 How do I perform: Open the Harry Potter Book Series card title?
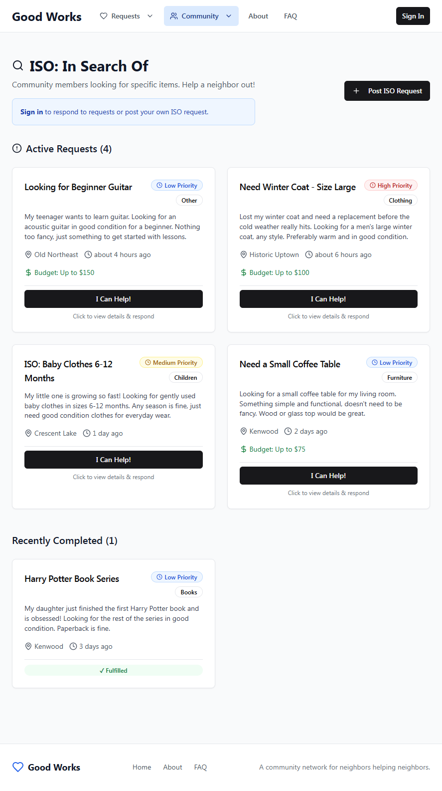pos(72,579)
